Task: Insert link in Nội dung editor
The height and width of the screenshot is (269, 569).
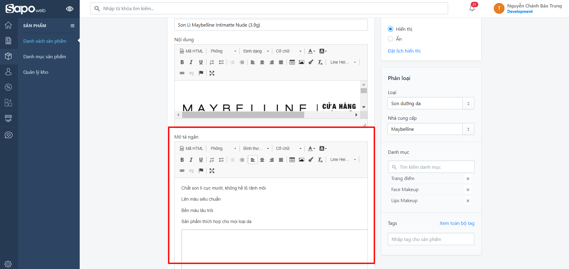Action: coord(182,73)
